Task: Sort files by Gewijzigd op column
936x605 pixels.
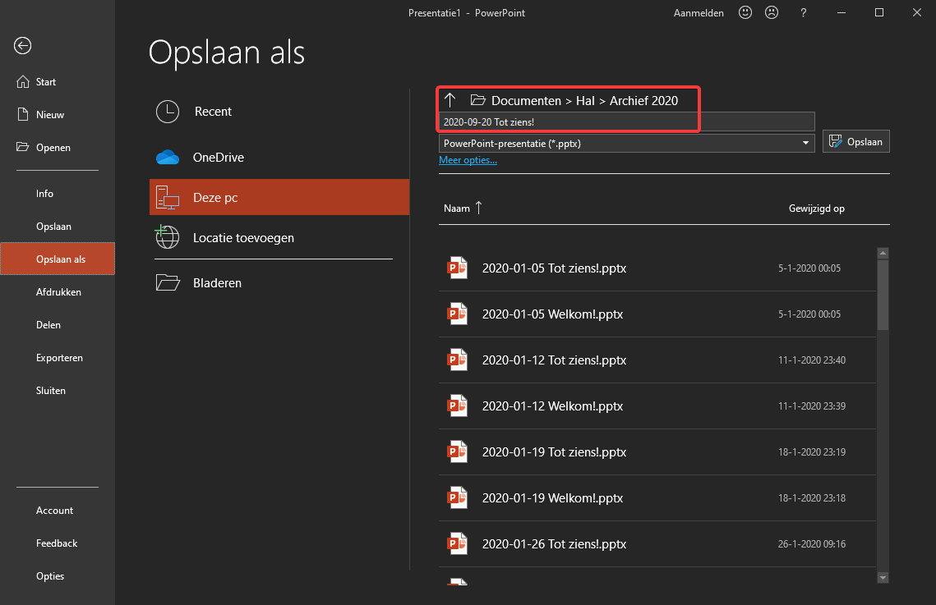Action: click(817, 208)
